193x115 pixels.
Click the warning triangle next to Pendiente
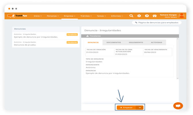point(87,36)
